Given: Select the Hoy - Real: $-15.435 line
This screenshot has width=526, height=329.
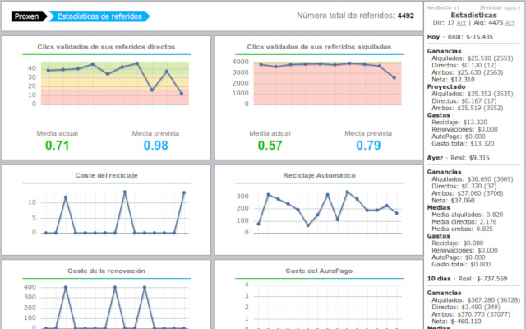Looking at the screenshot, I should [460, 37].
